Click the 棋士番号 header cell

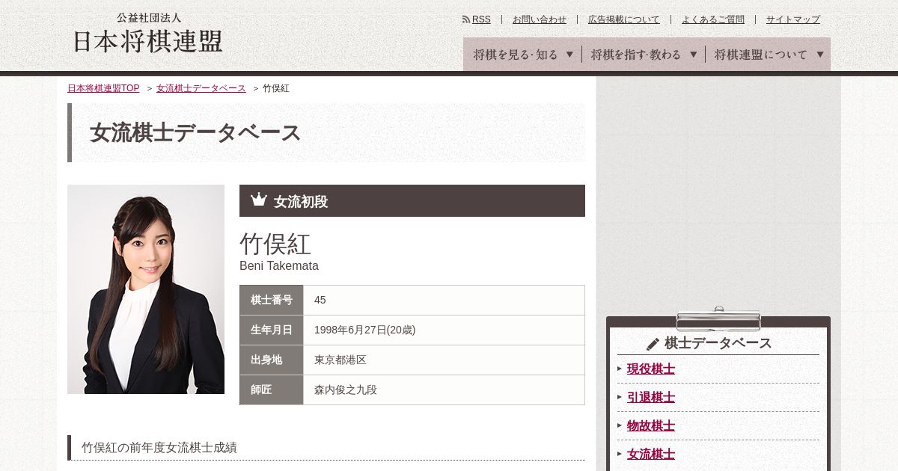(x=272, y=300)
